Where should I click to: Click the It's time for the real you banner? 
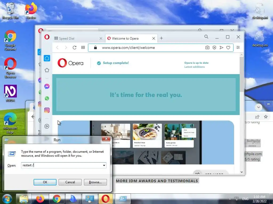[x=146, y=95]
